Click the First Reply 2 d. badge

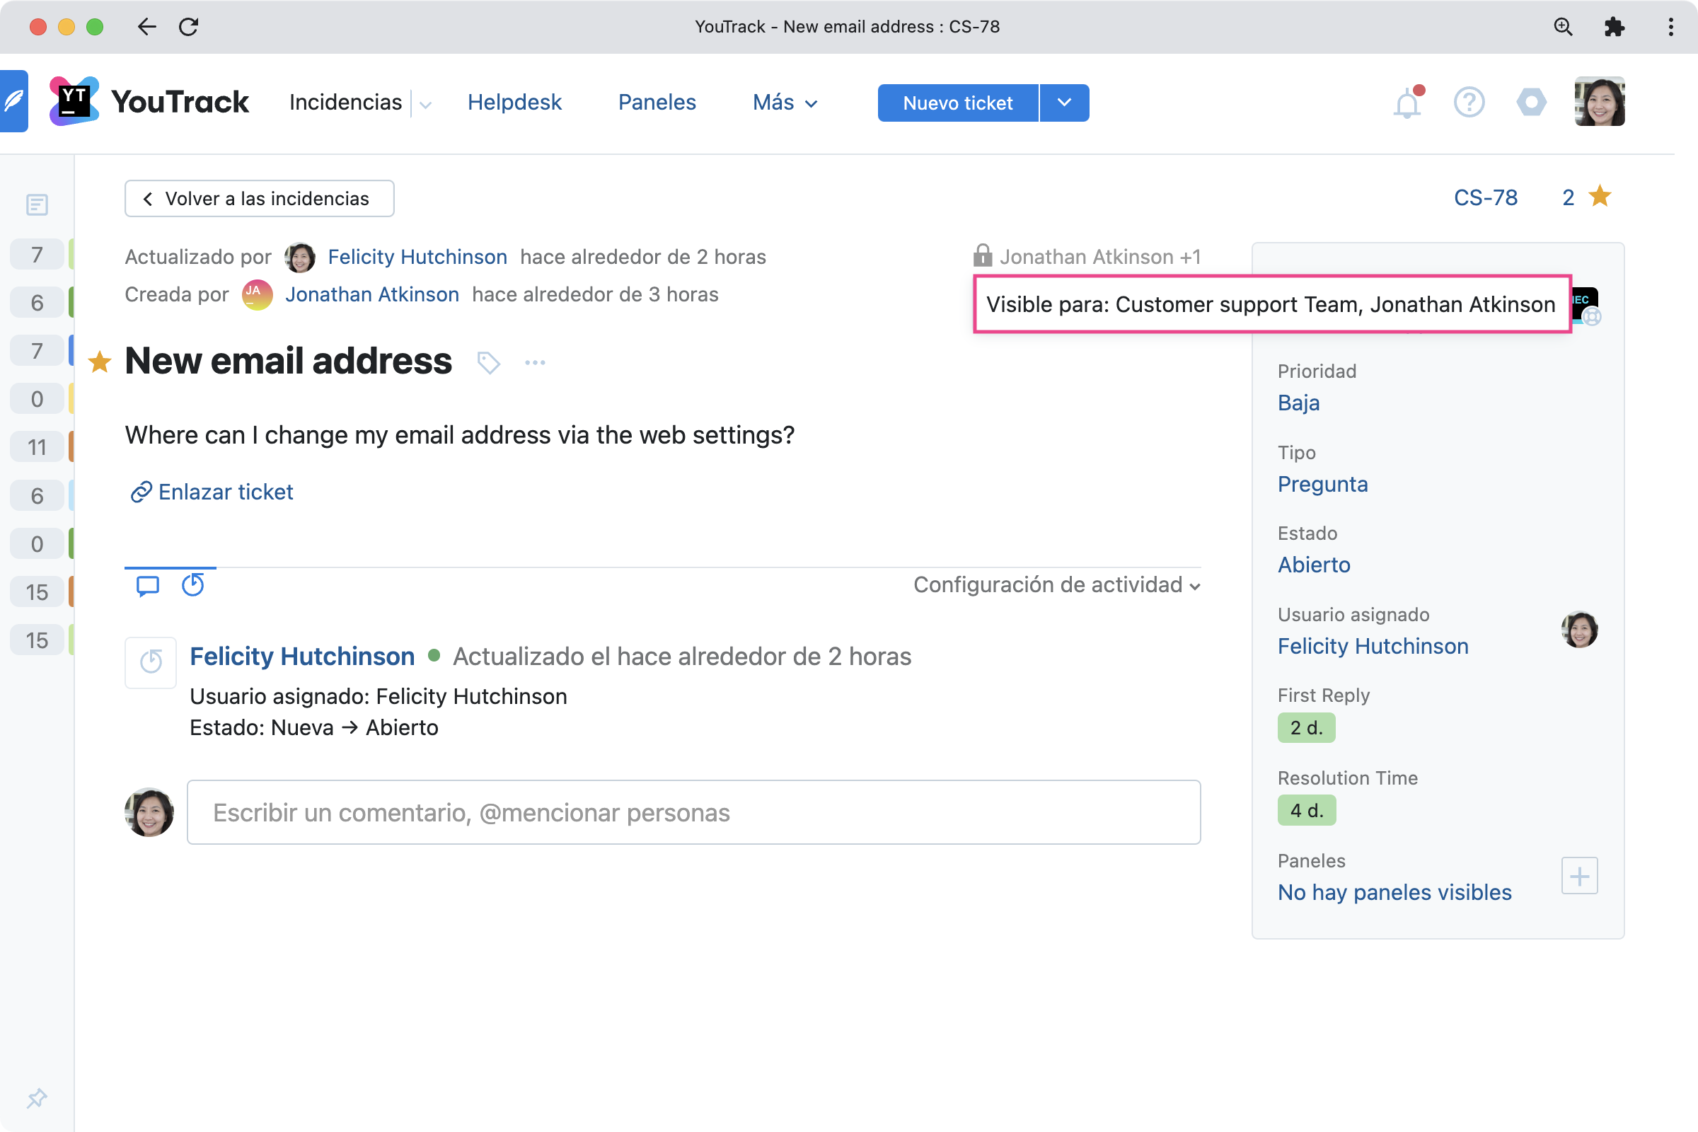1306,728
